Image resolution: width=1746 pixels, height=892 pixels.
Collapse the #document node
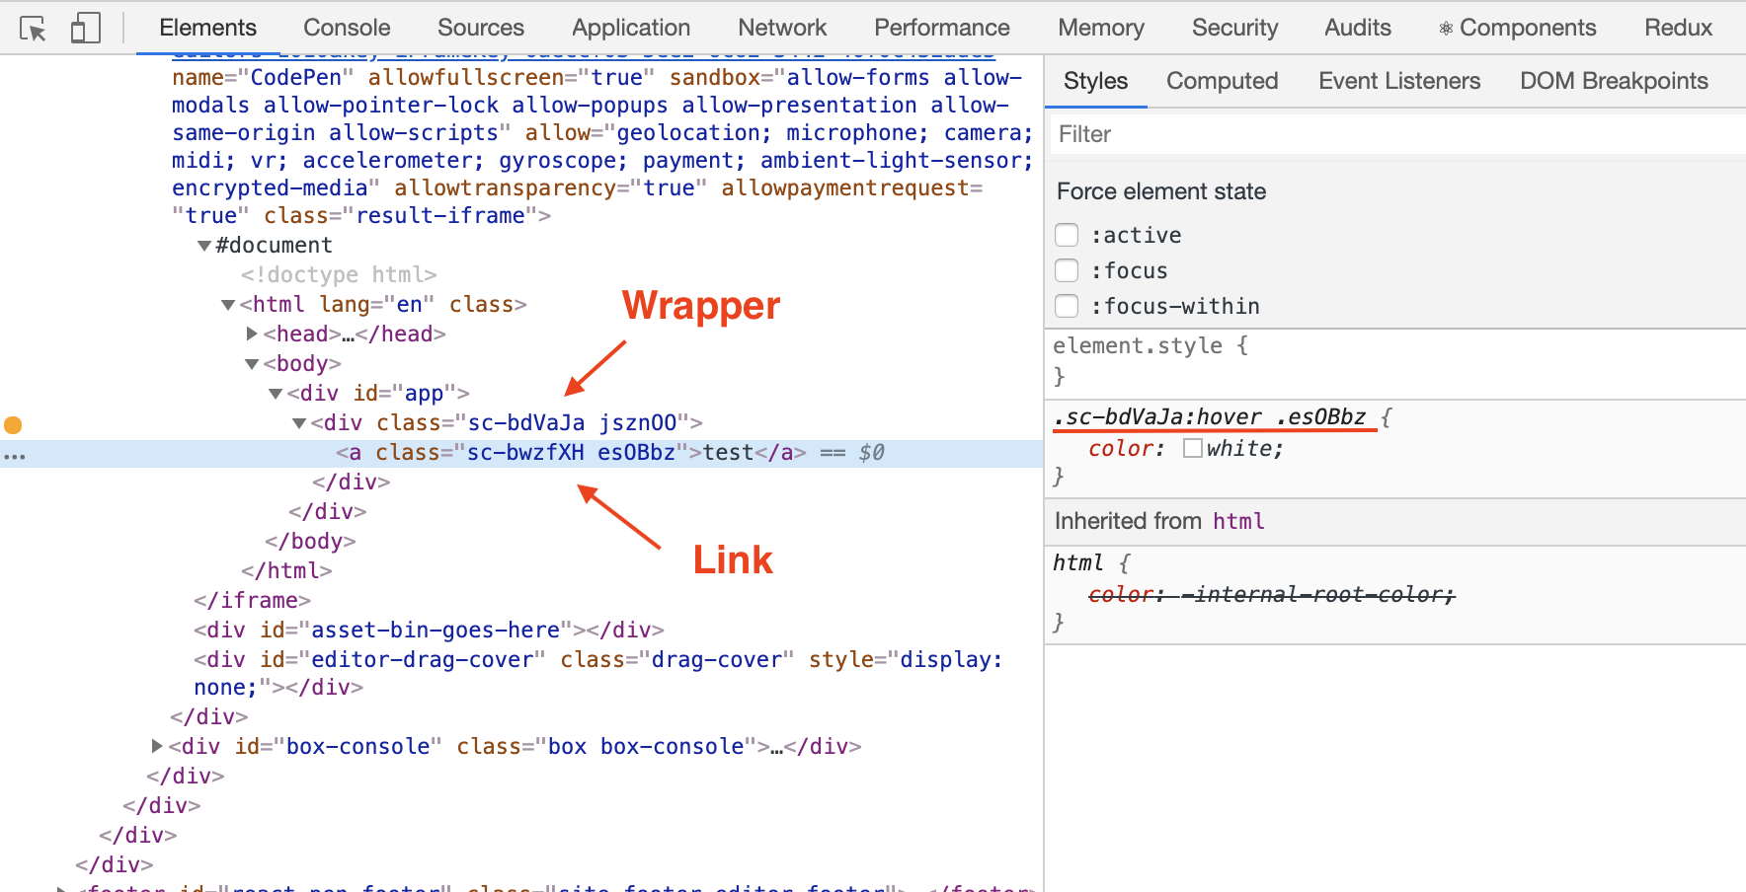[x=204, y=246]
